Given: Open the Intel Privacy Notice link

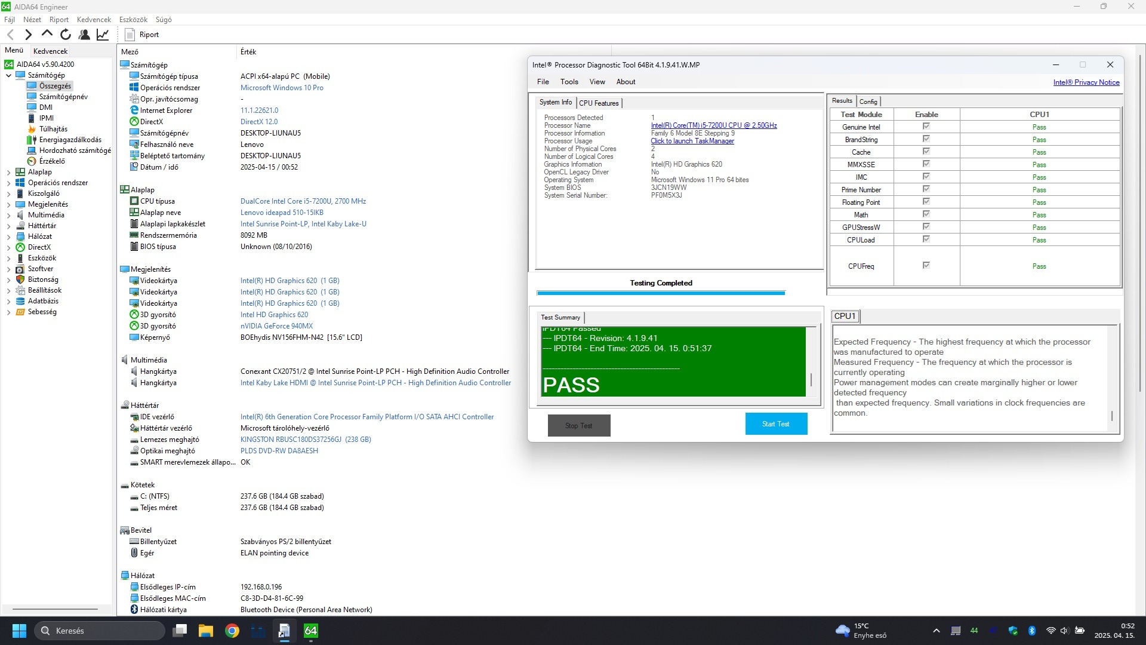Looking at the screenshot, I should 1086,82.
